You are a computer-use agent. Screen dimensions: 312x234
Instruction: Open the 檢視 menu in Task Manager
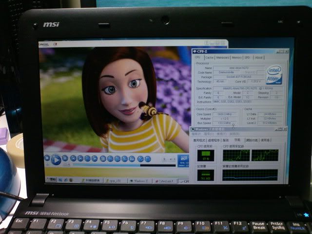click(x=221, y=134)
